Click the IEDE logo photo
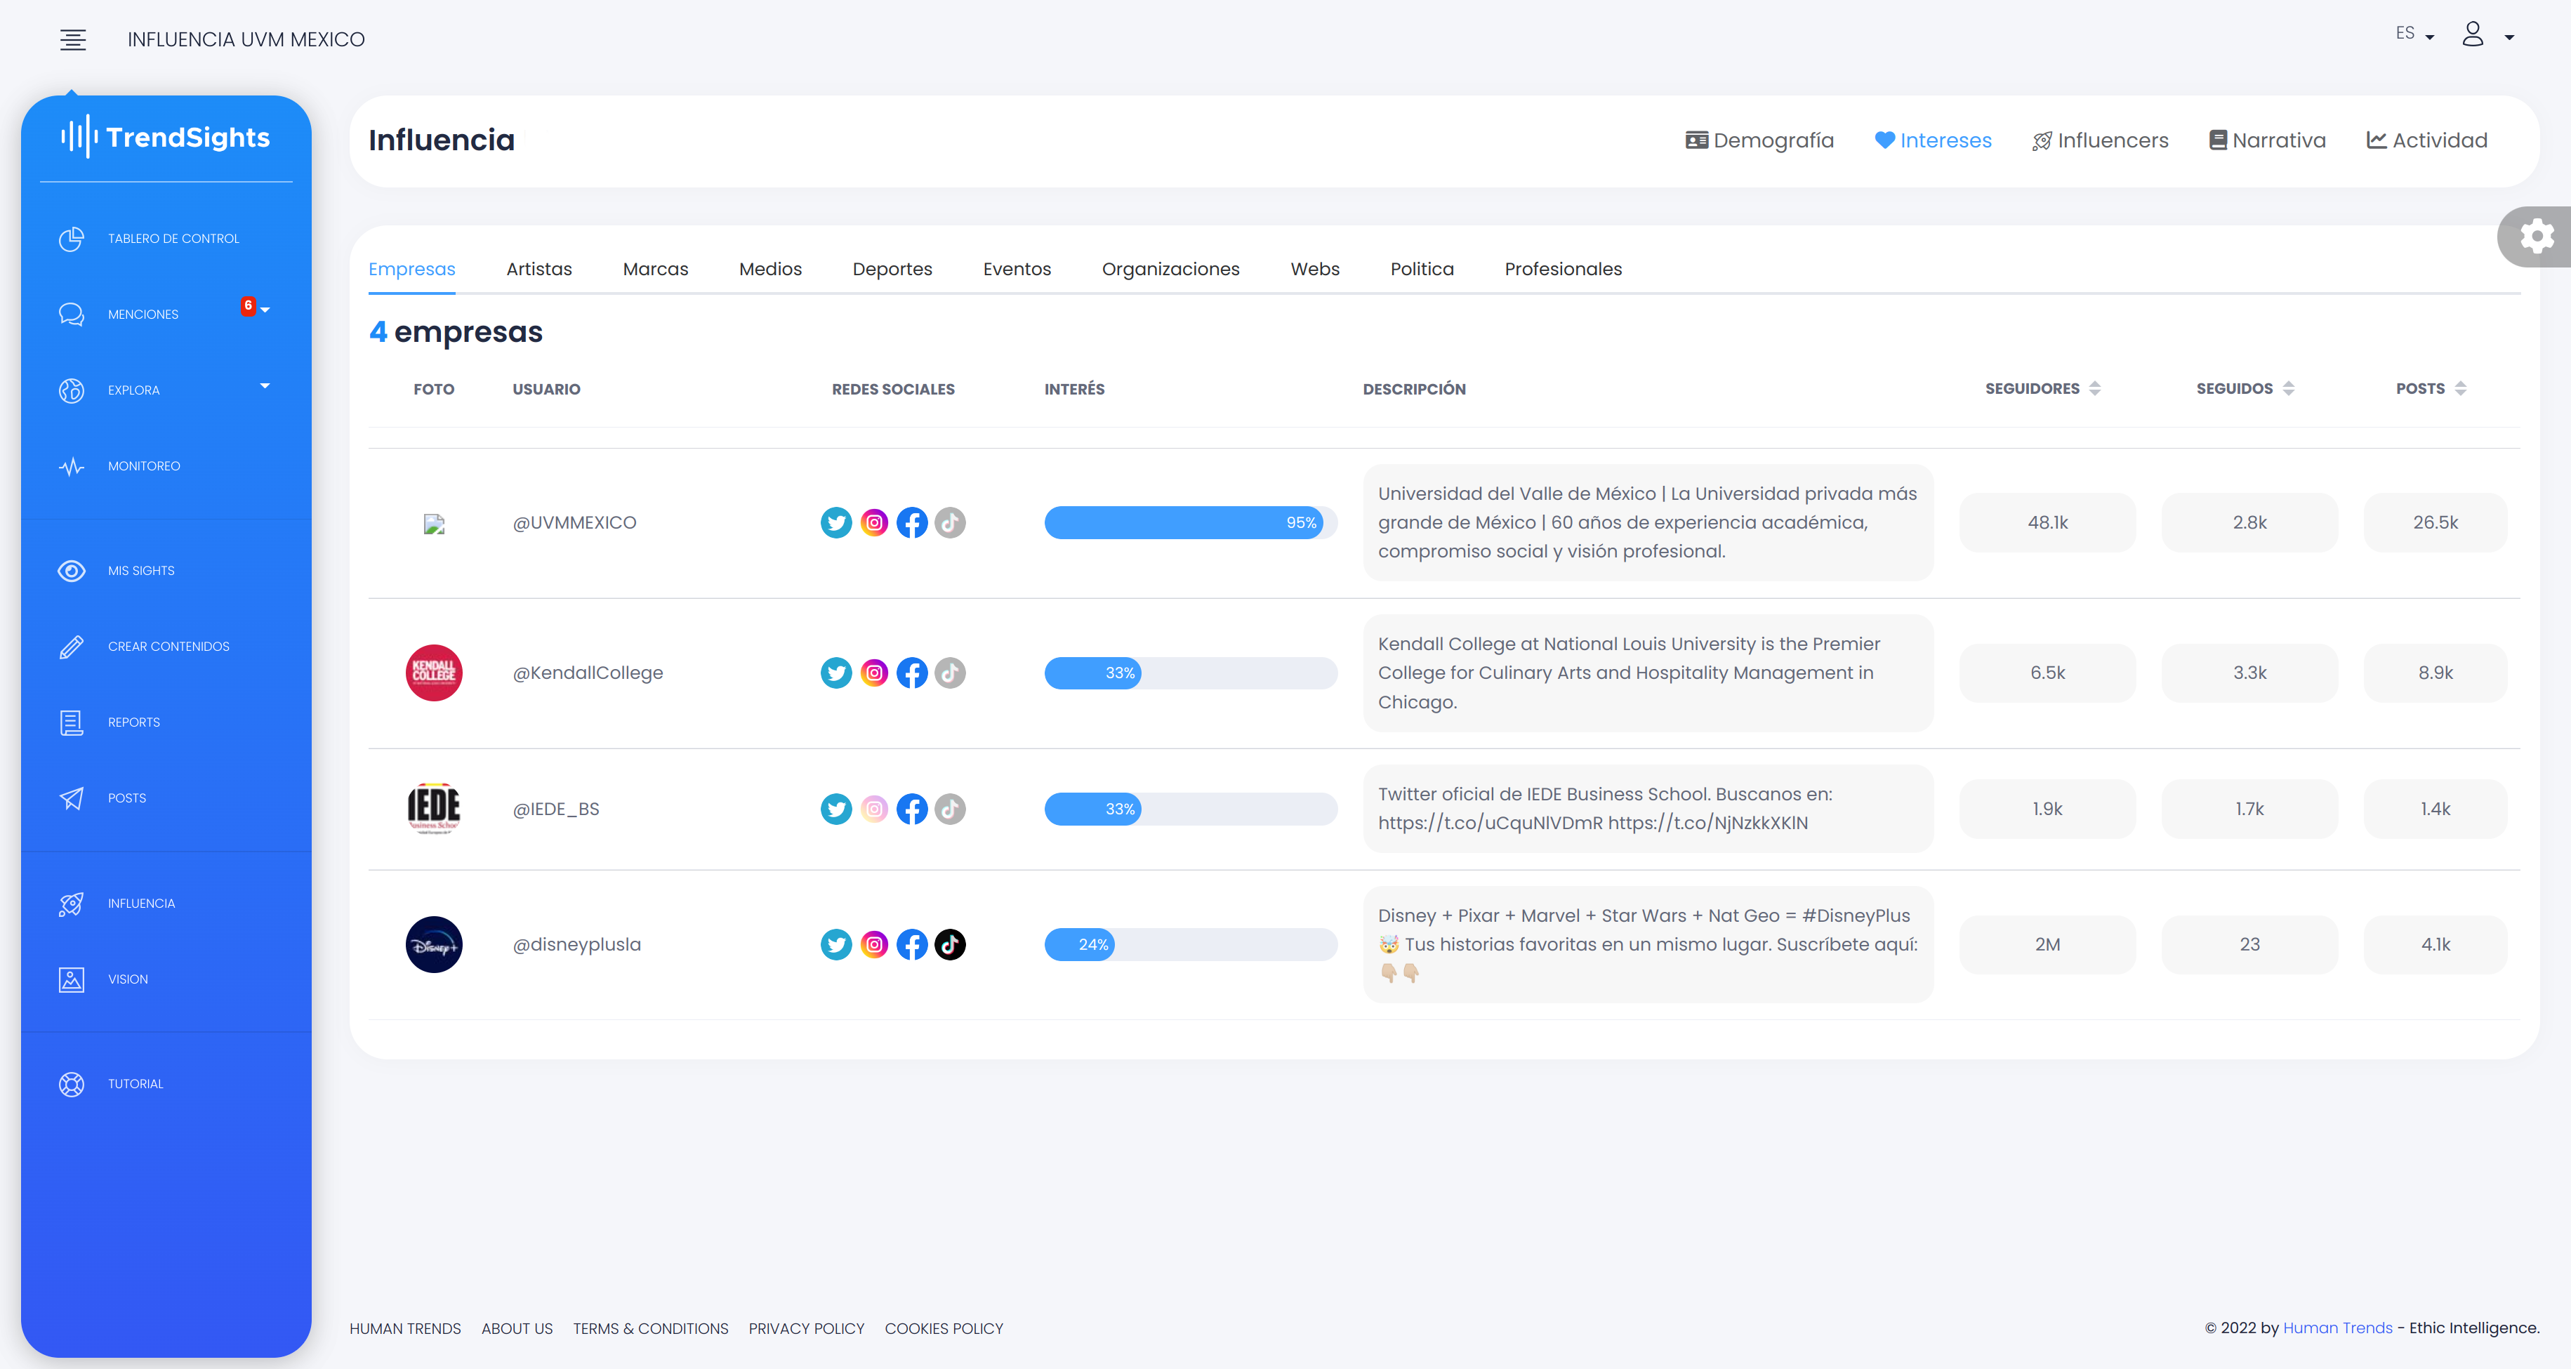Viewport: 2571px width, 1369px height. 434,809
